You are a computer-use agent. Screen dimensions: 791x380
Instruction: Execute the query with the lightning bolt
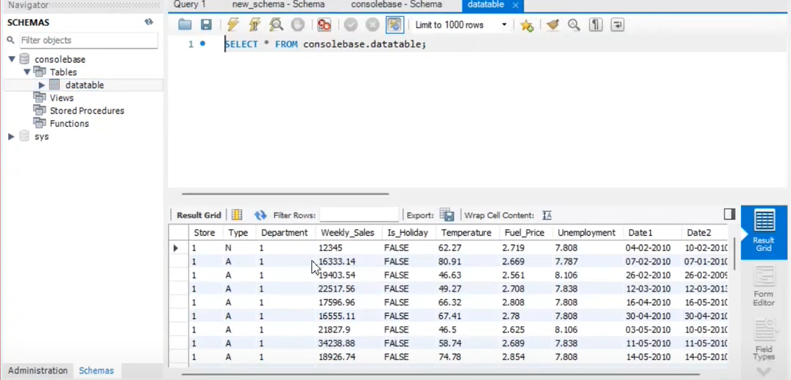(233, 25)
